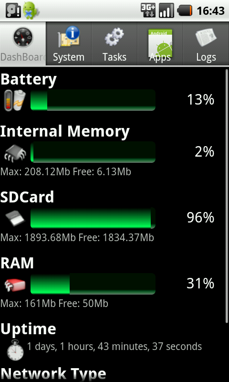Tap the red RAM module icon
229x382 pixels.
point(15,284)
